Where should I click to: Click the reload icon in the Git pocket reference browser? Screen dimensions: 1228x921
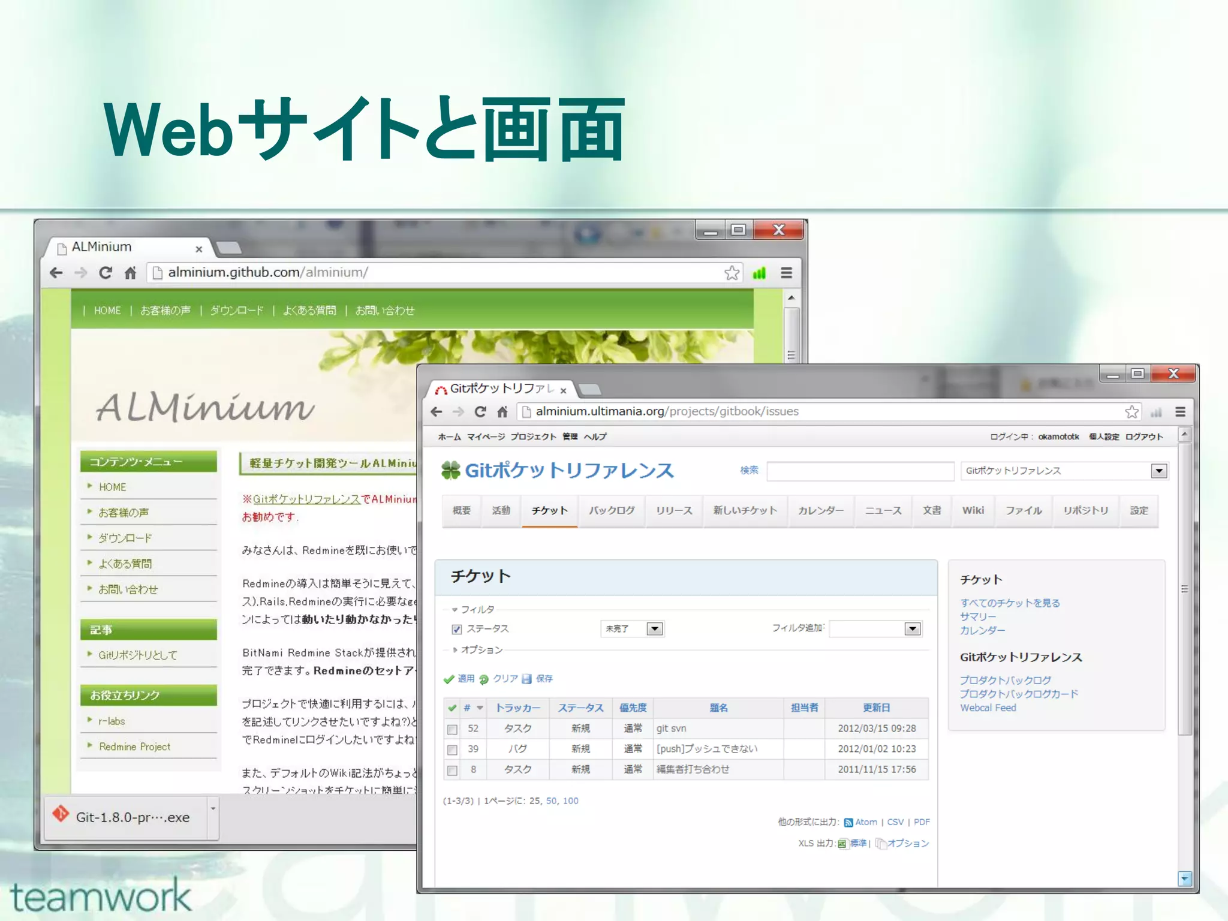point(480,412)
